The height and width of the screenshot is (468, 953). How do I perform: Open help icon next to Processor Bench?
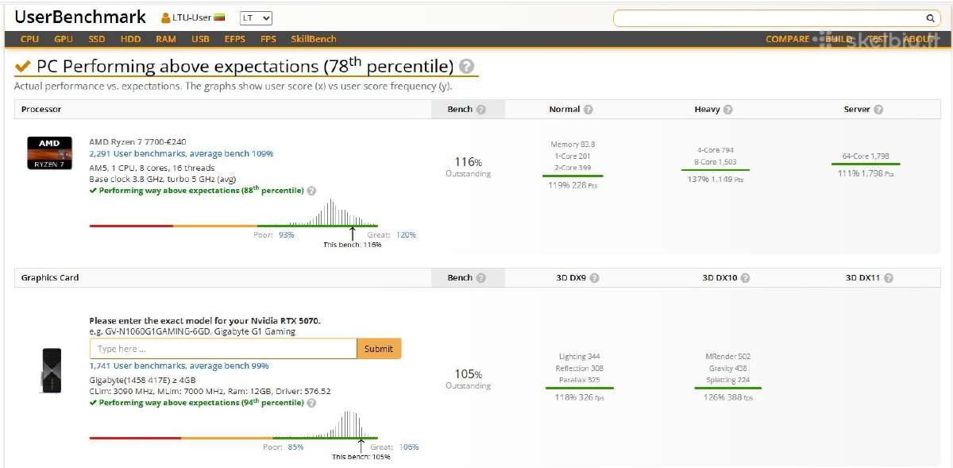(x=480, y=110)
